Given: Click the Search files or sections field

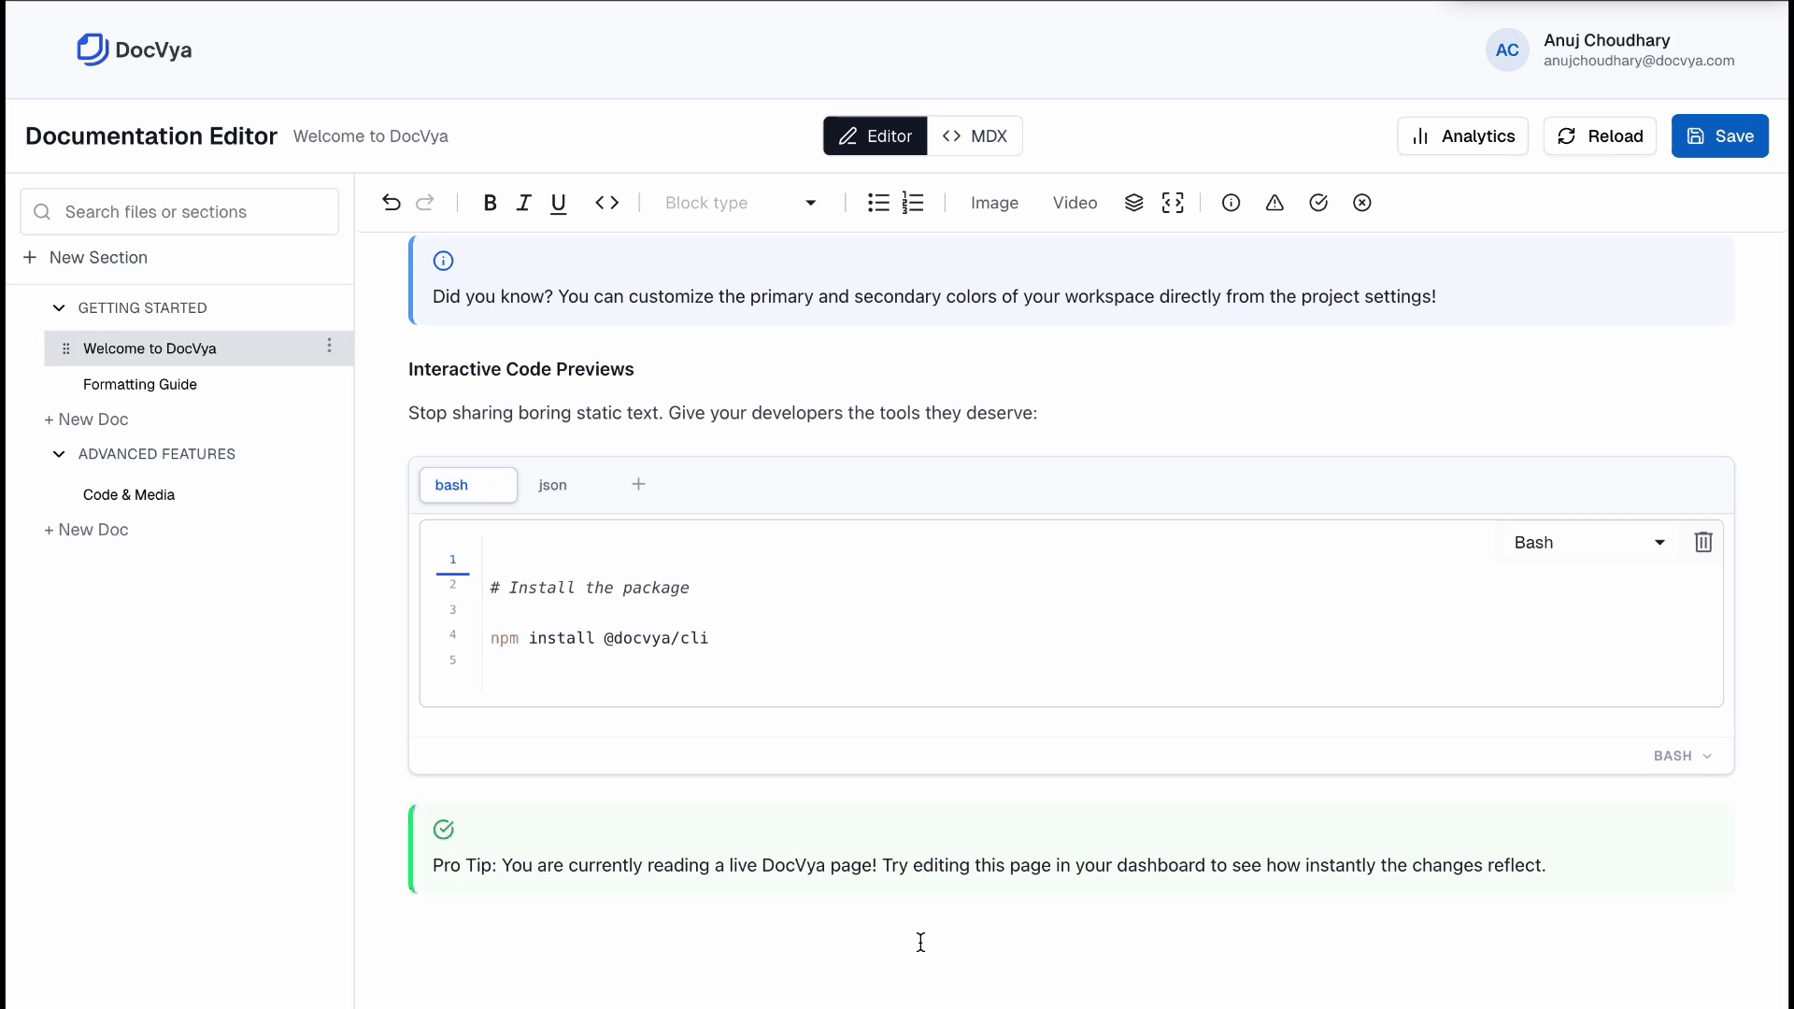Looking at the screenshot, I should (179, 211).
